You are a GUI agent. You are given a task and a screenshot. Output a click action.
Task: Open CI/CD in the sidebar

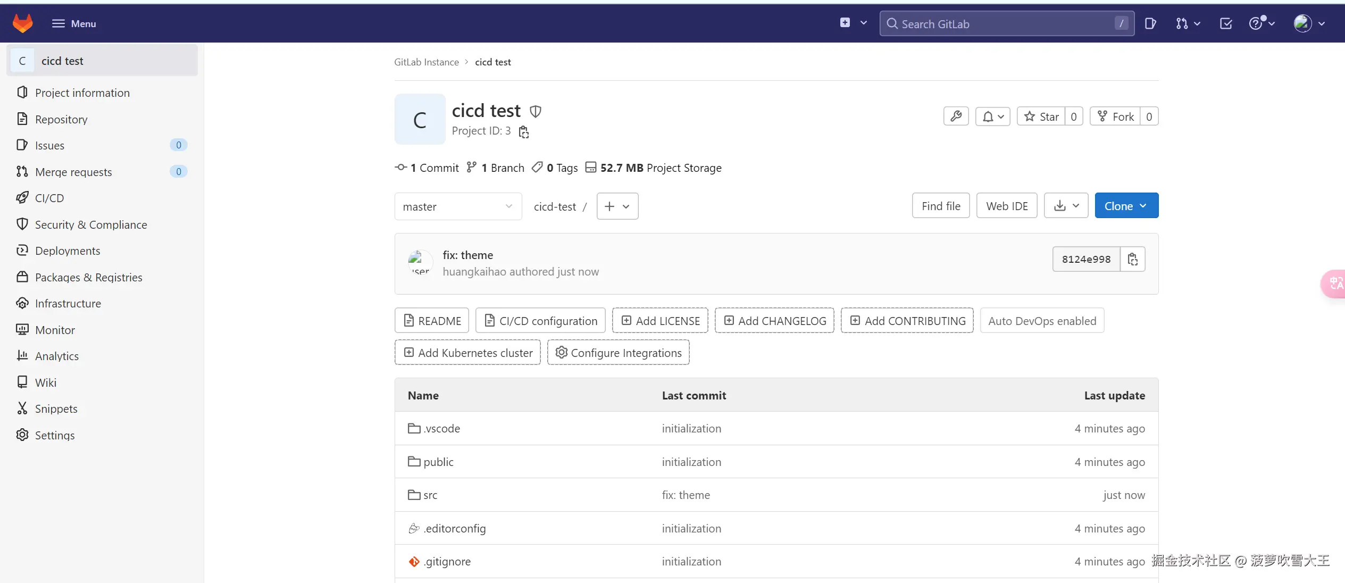[49, 198]
